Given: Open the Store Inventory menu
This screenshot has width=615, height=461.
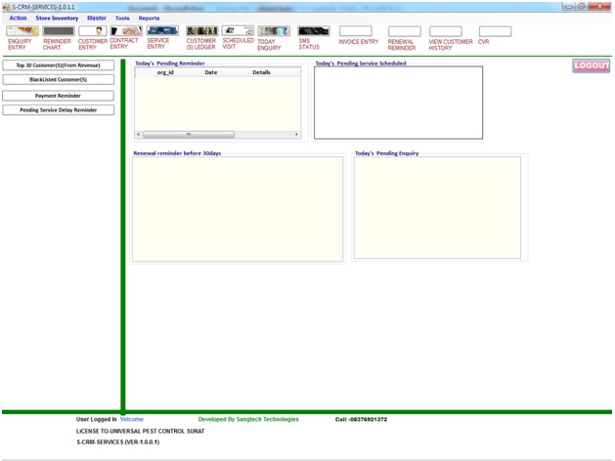Looking at the screenshot, I should tap(57, 18).
